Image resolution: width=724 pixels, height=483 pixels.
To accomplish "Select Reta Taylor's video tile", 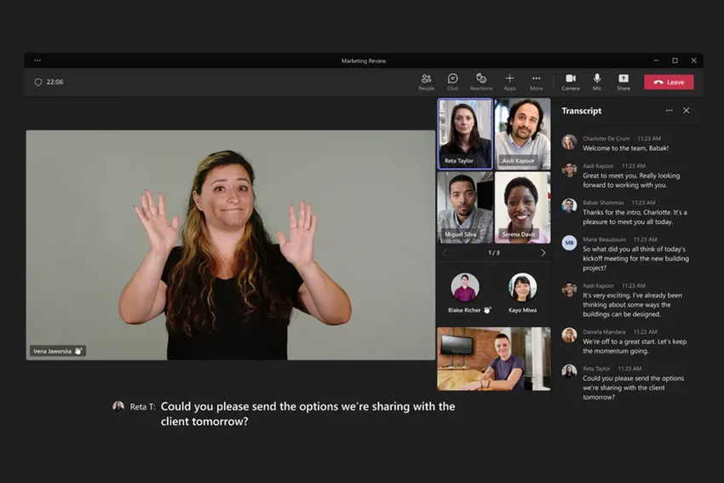I will (x=465, y=134).
